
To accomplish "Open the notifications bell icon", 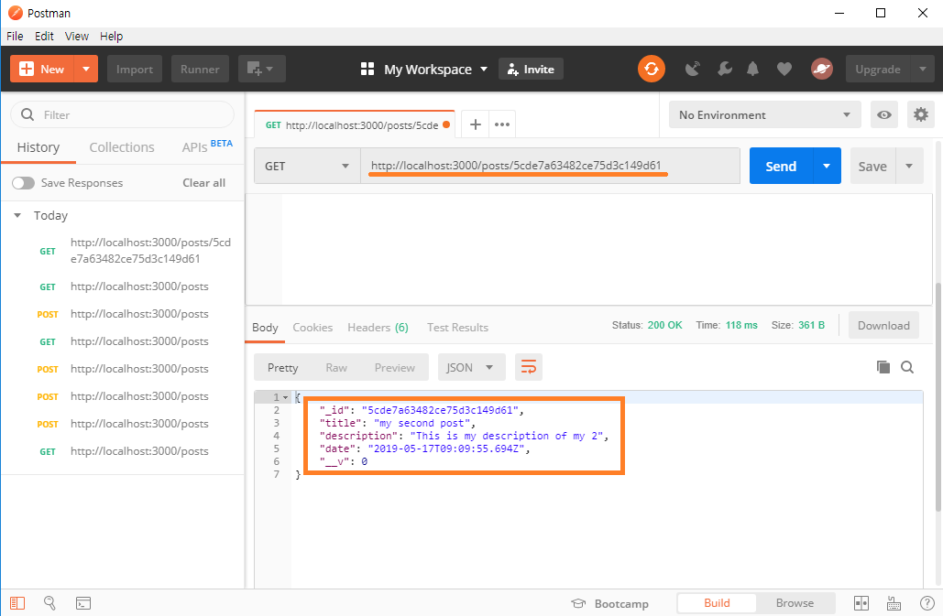I will (x=752, y=69).
